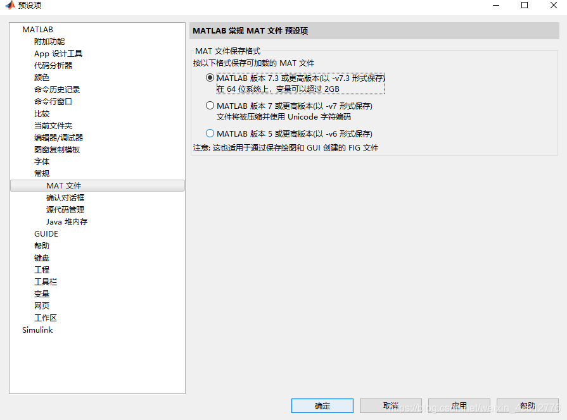Image resolution: width=567 pixels, height=420 pixels.
Task: Open 代码分析器 preferences
Action: [53, 65]
